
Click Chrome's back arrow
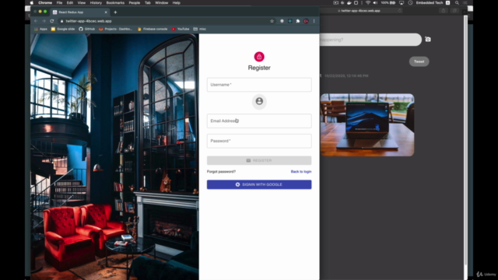click(x=36, y=21)
